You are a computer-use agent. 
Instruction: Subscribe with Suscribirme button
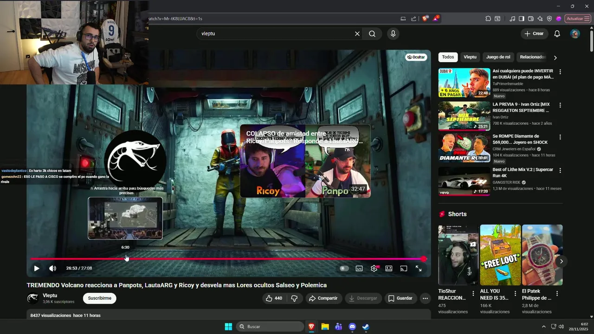pyautogui.click(x=100, y=298)
